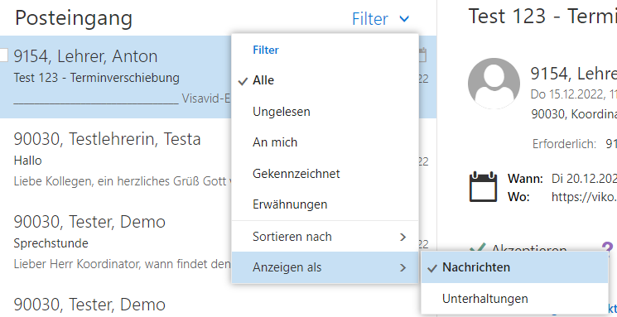Click the calendar icon beside Wann

point(483,187)
